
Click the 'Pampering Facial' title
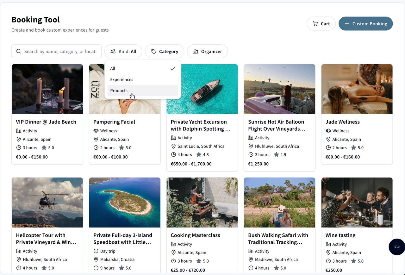[x=114, y=122]
